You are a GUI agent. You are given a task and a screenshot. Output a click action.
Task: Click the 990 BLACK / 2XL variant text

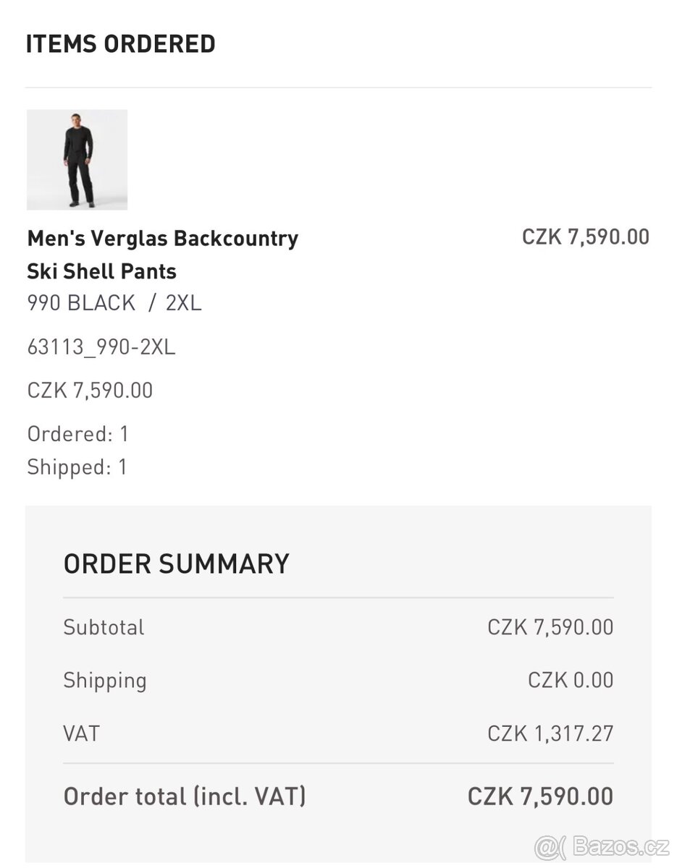point(114,302)
